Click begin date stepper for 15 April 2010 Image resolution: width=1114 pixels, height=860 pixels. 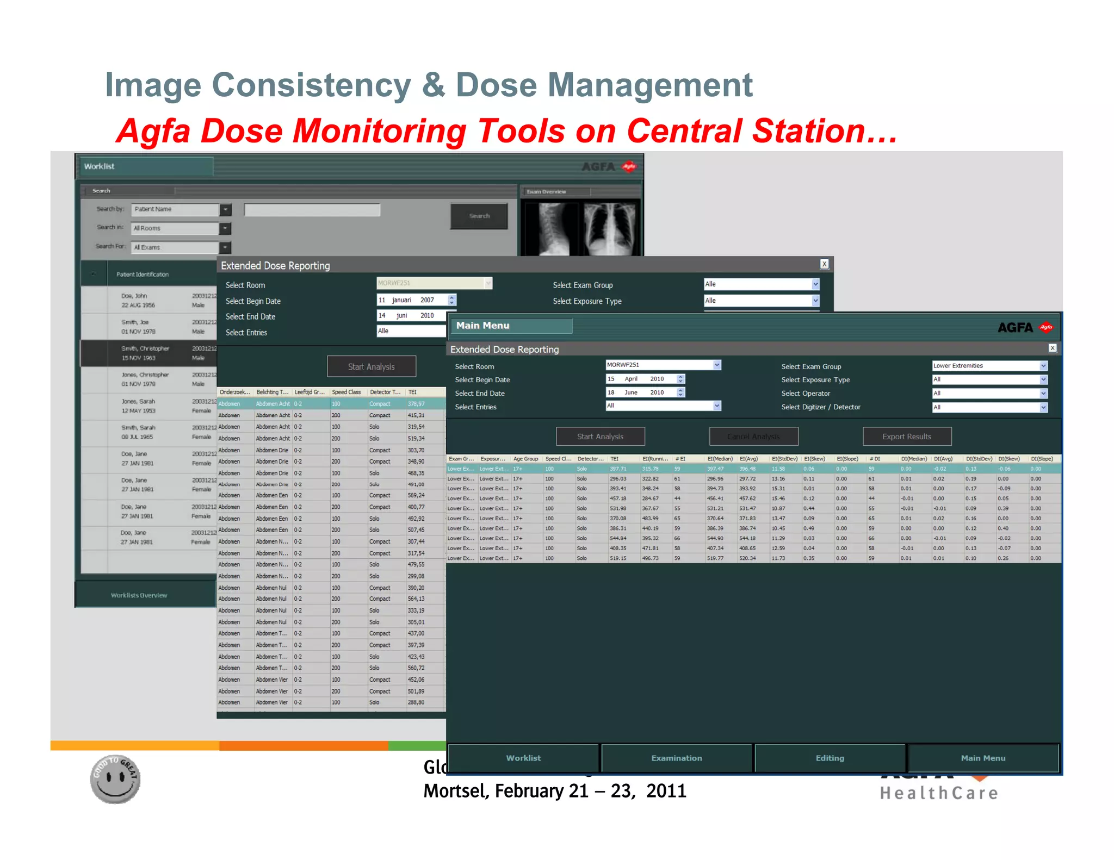click(x=680, y=379)
